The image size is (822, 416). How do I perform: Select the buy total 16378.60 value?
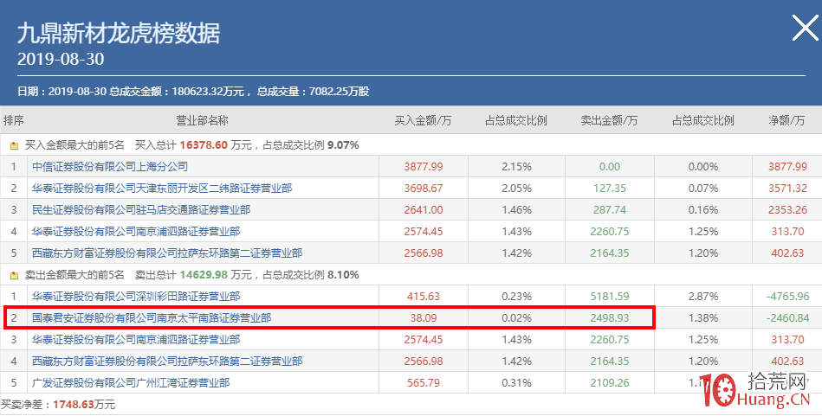204,145
